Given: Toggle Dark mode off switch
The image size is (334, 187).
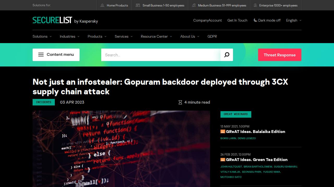Looking at the screenshot, I should coord(267,20).
